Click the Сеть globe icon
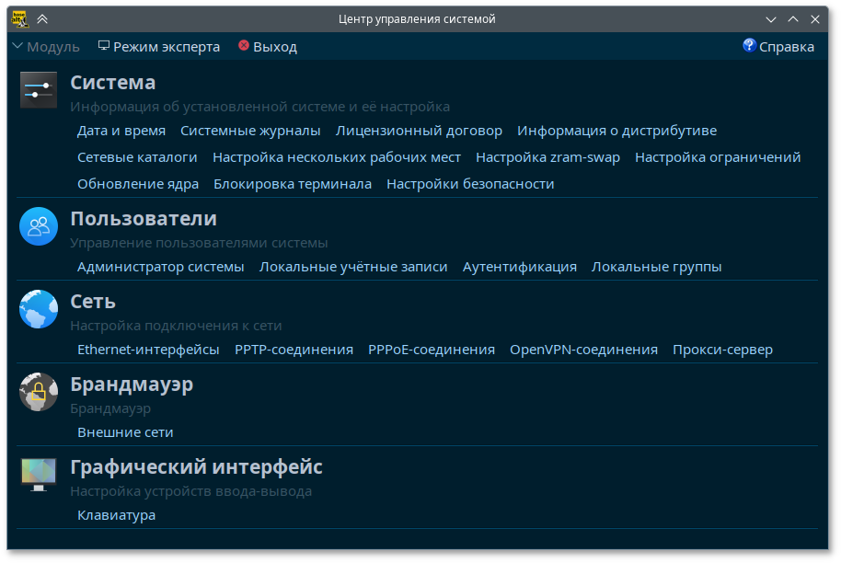The image size is (841, 563). tap(38, 309)
